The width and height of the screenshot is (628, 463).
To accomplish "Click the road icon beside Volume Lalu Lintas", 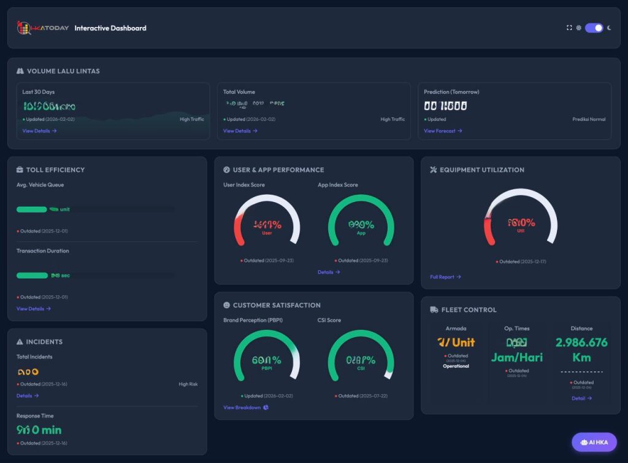I will click(20, 71).
